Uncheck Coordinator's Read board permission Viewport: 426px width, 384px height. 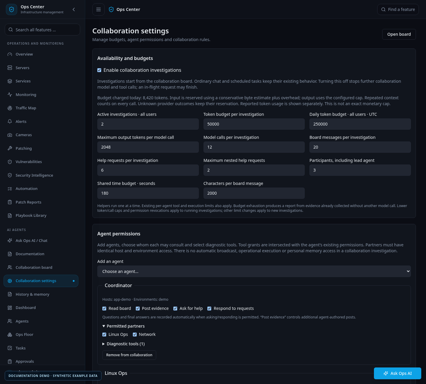point(104,309)
